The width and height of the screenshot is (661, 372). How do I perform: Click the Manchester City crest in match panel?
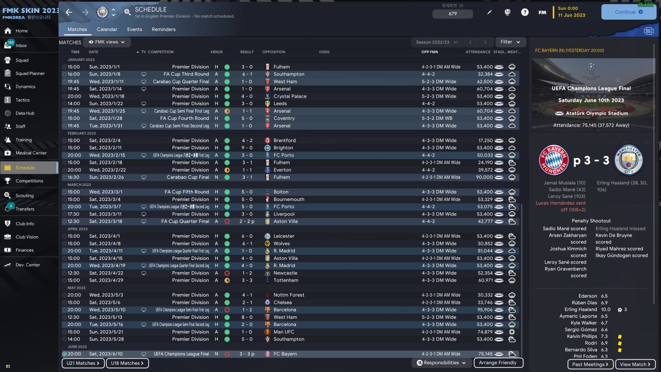point(629,160)
